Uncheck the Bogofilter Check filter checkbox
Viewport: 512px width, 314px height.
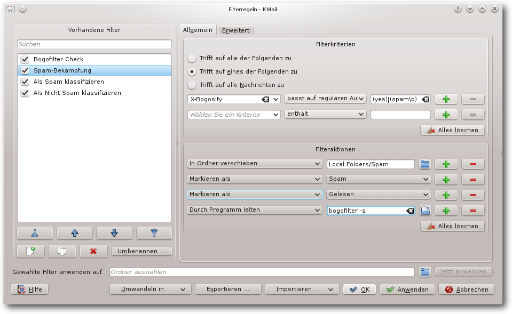point(25,59)
